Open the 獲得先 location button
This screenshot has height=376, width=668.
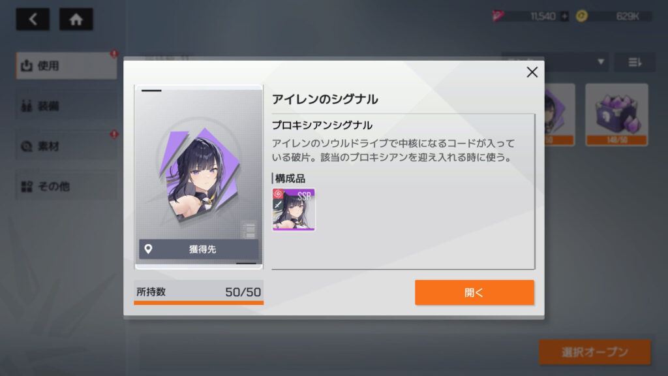click(198, 249)
